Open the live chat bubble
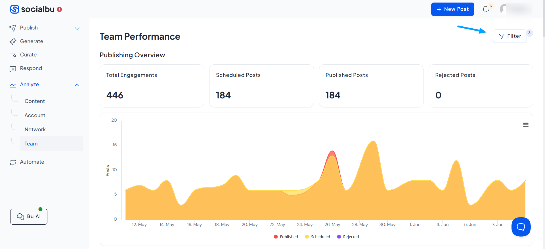The image size is (545, 249). [x=521, y=227]
